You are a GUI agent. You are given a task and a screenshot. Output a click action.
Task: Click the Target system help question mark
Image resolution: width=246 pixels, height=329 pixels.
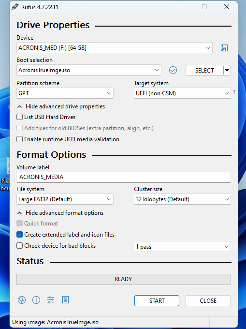[x=234, y=92]
